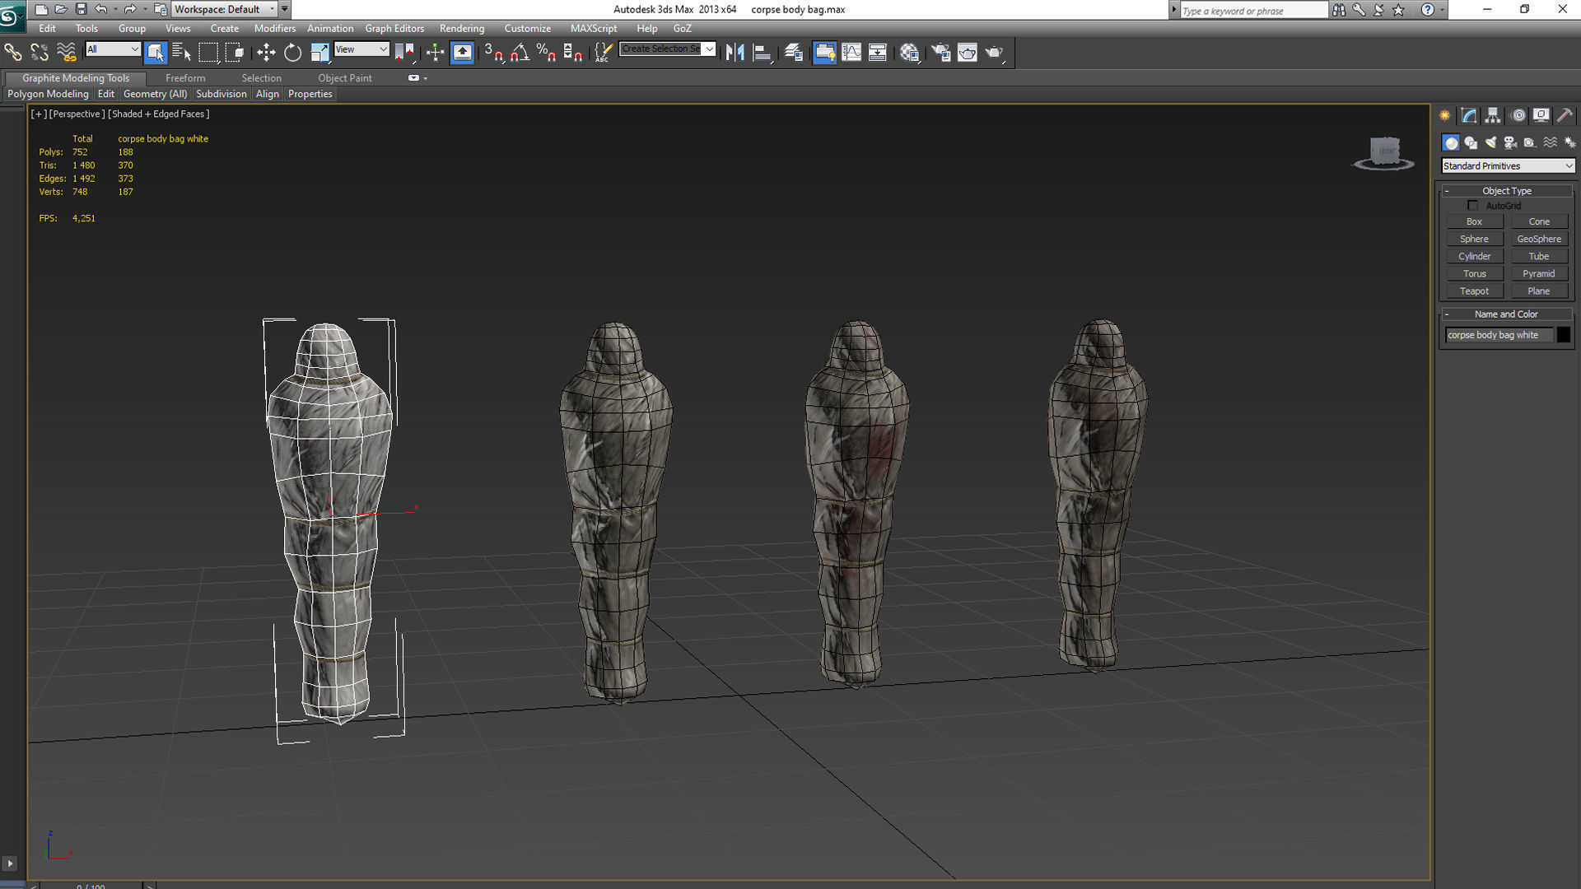
Task: Switch to the Motion command panel
Action: coord(1518,116)
